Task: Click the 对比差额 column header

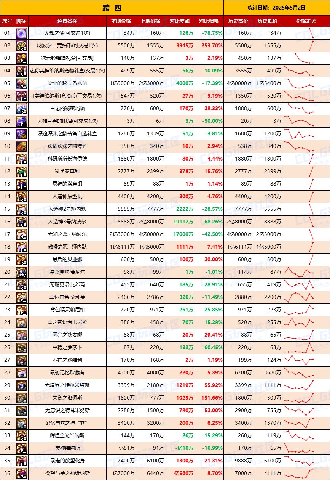Action: [180, 21]
